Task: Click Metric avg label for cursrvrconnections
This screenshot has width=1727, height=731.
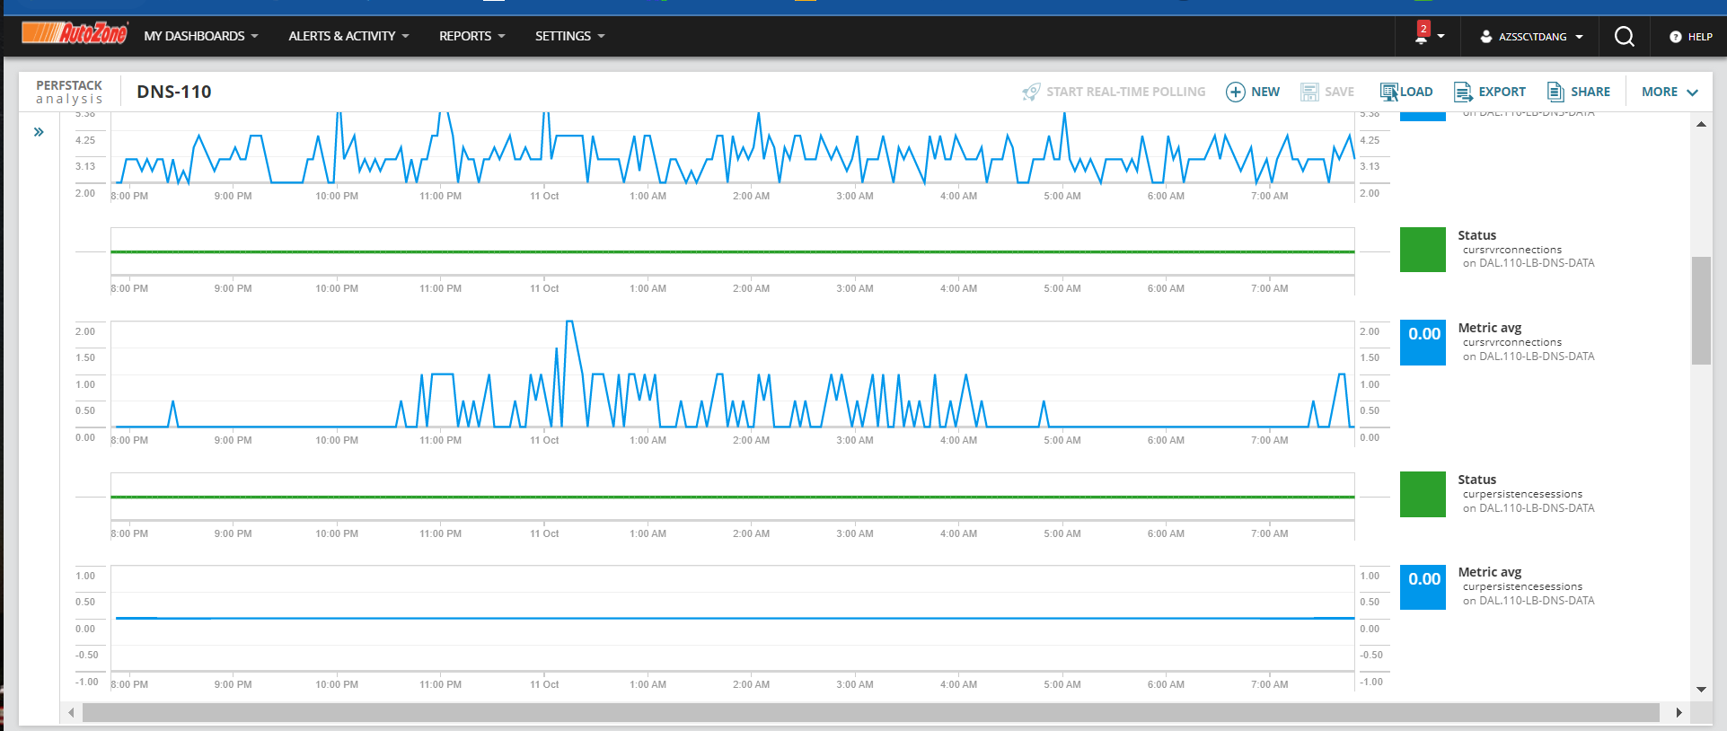Action: click(x=1490, y=328)
